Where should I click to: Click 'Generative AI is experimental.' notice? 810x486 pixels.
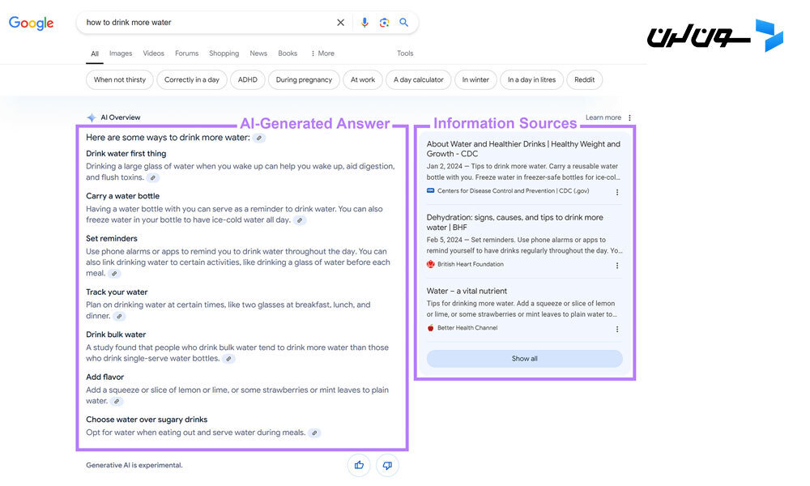pos(134,465)
